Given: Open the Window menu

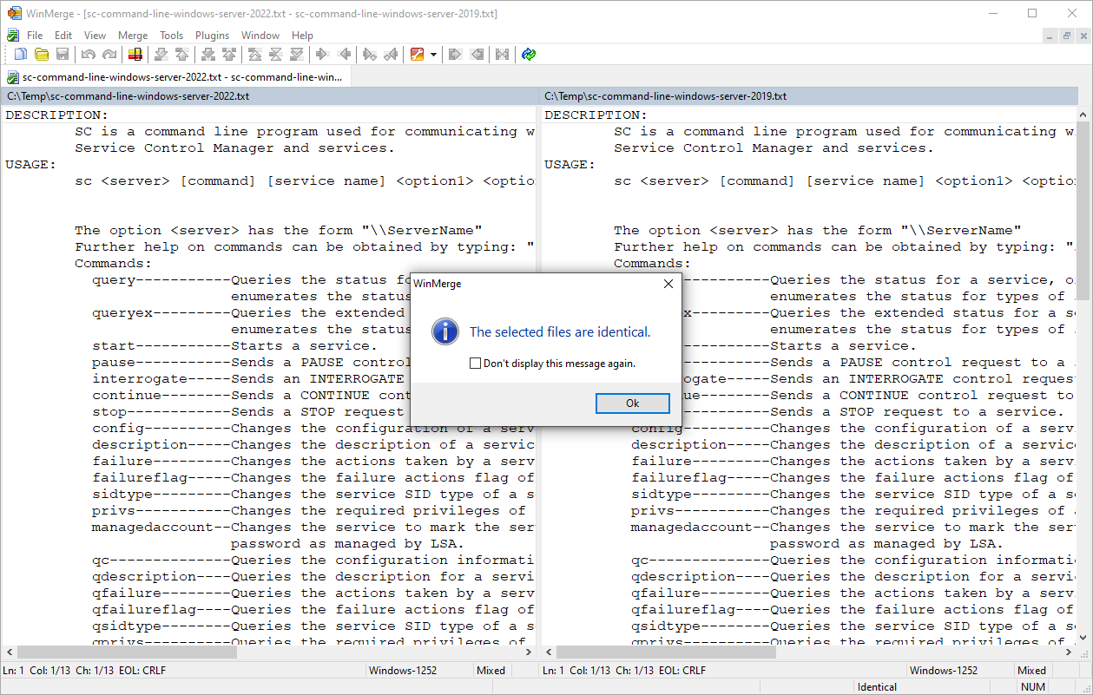Looking at the screenshot, I should tap(260, 36).
